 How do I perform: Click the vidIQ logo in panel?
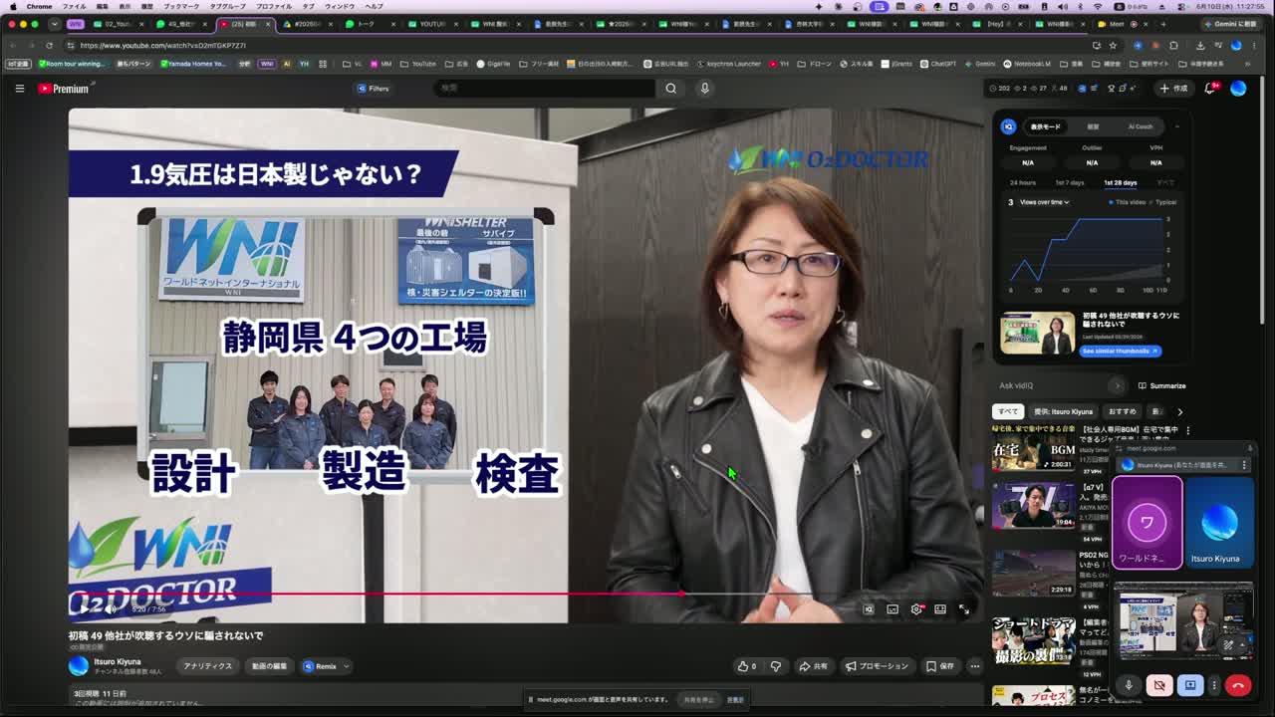tap(1009, 126)
